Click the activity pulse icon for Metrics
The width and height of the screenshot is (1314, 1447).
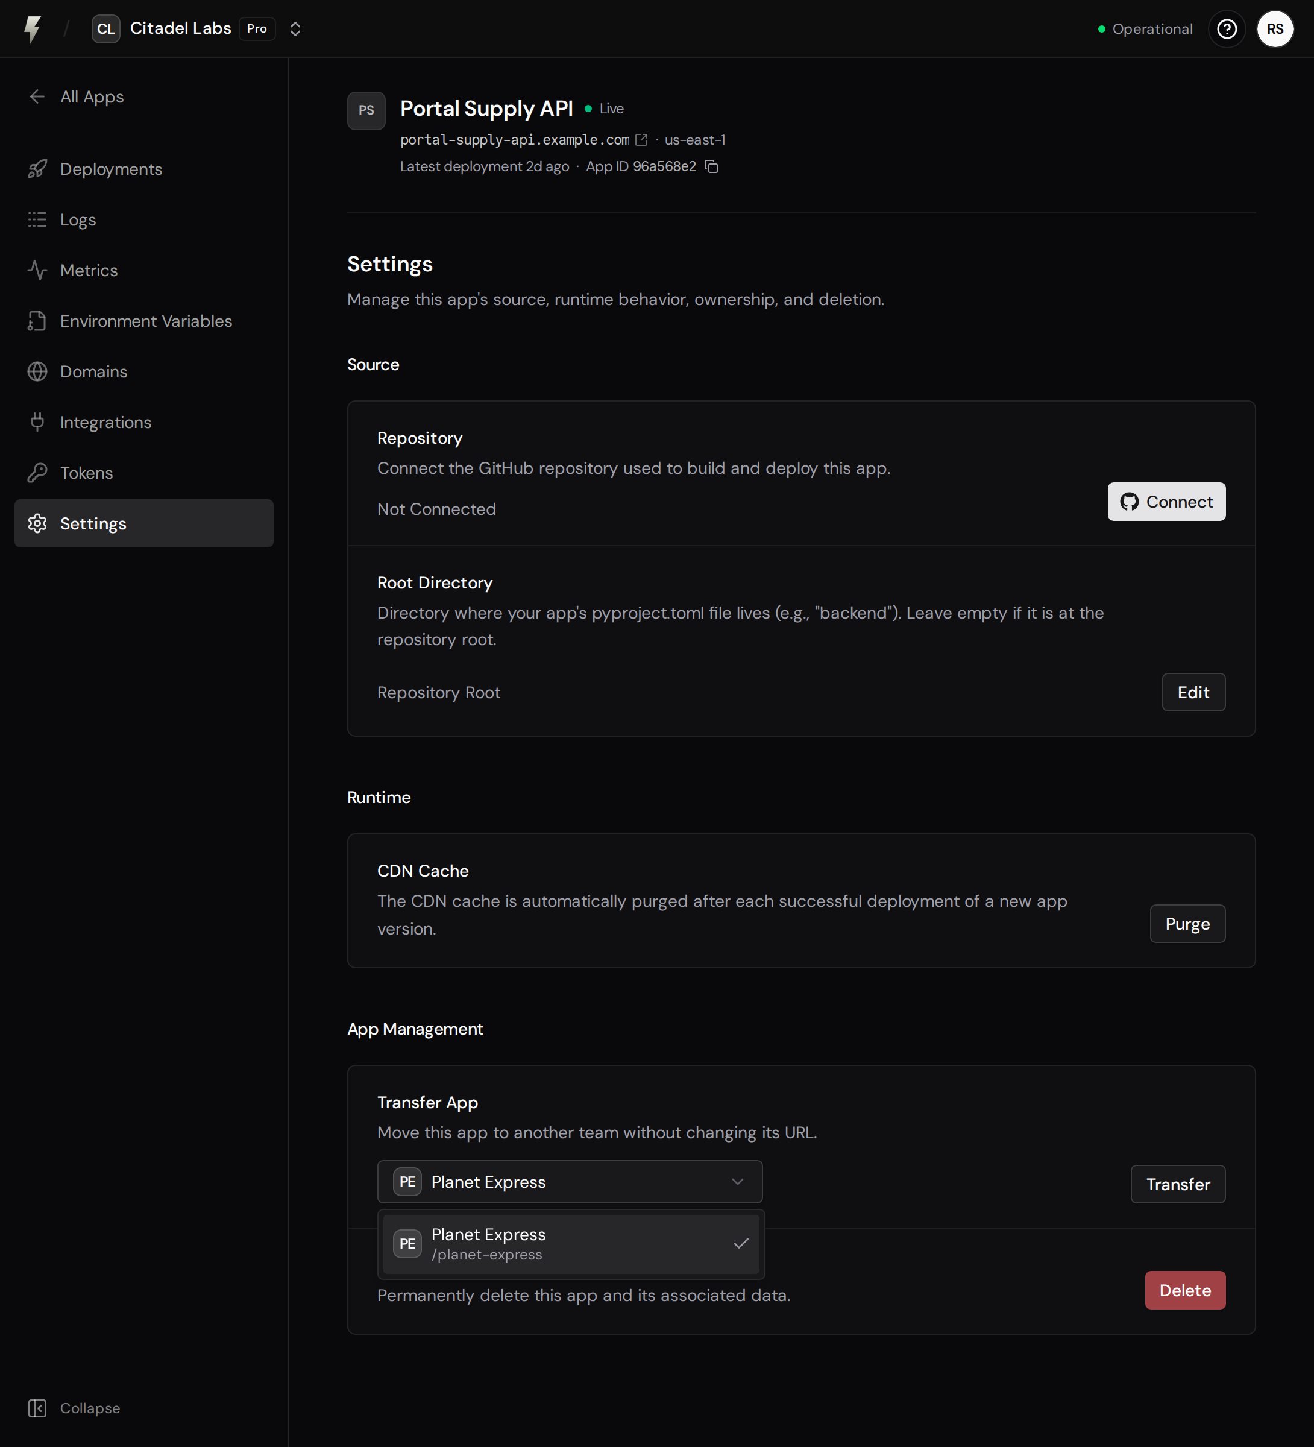pos(37,270)
